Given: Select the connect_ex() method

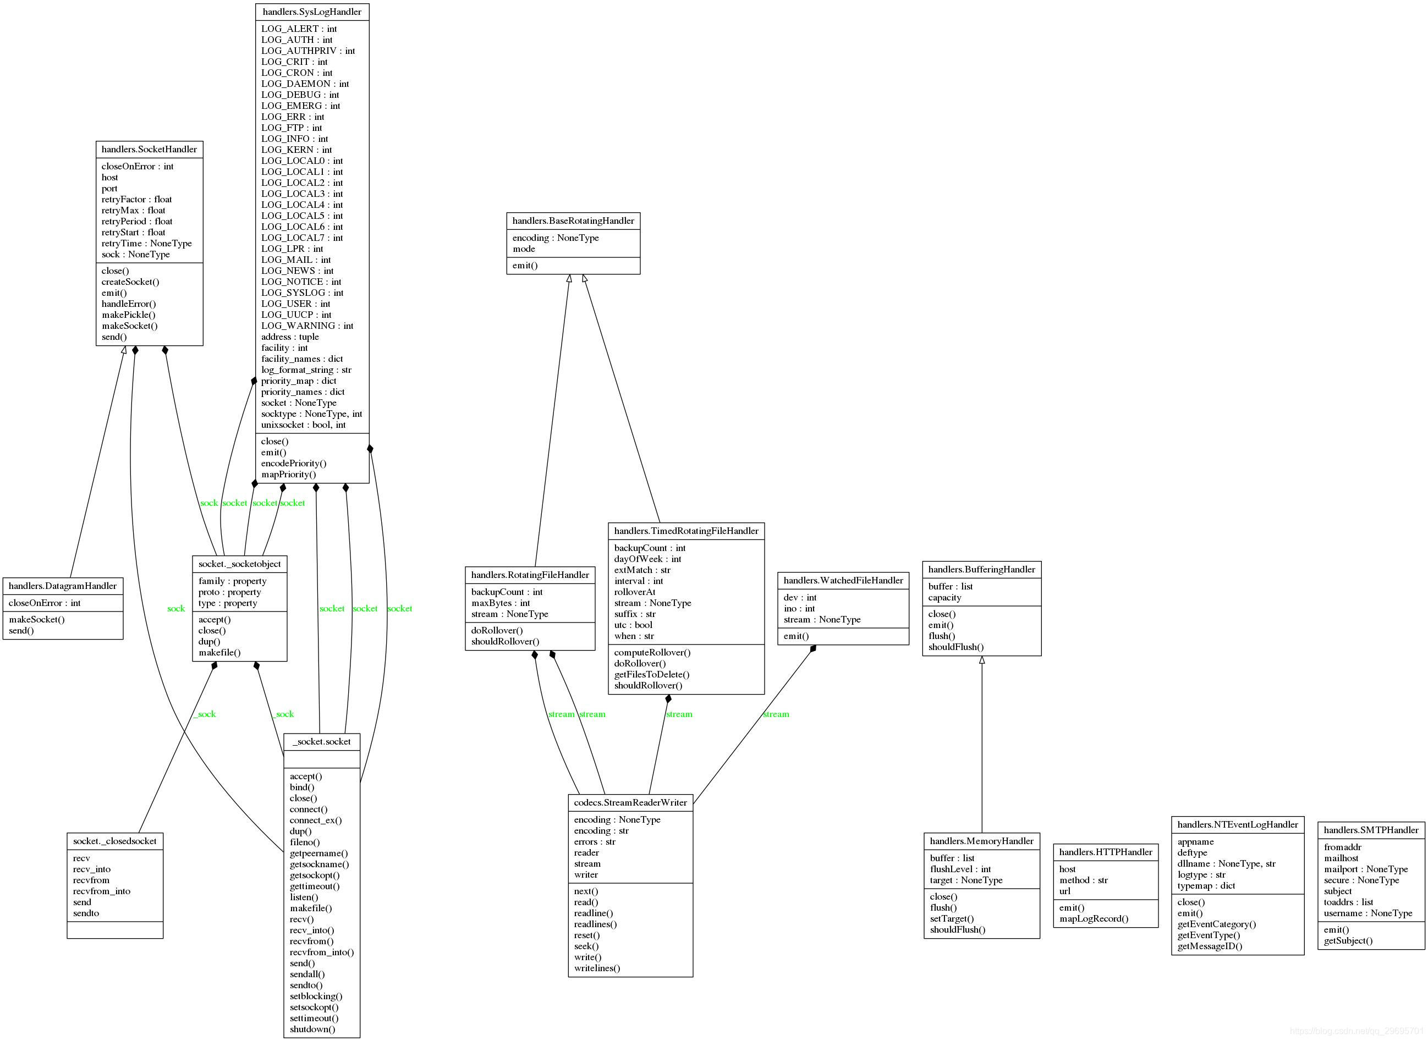Looking at the screenshot, I should point(316,820).
